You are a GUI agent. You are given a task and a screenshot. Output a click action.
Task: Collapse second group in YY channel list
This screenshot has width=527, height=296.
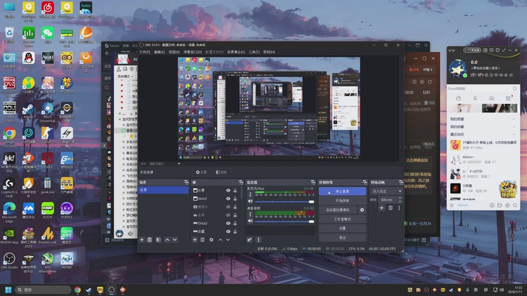514,127
